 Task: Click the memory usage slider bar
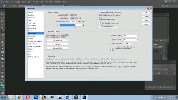click(x=71, y=25)
